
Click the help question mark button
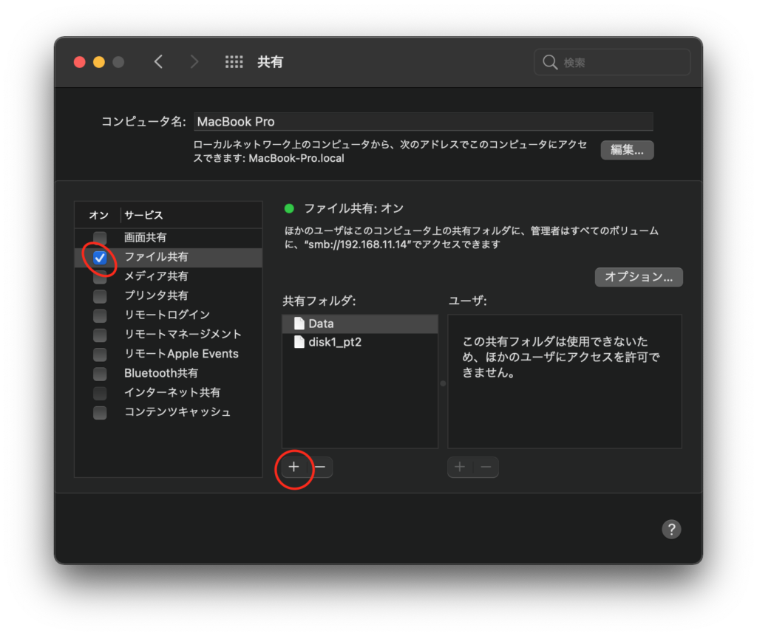pyautogui.click(x=671, y=529)
